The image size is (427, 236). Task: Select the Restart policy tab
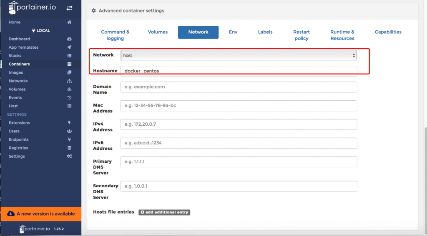(x=301, y=35)
